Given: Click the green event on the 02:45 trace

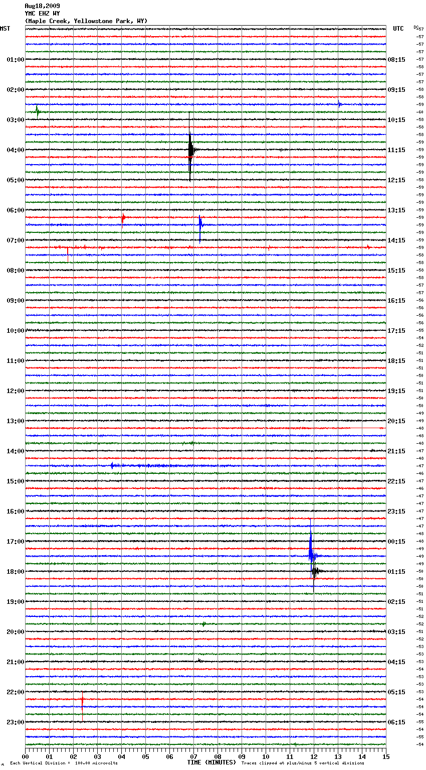Looking at the screenshot, I should pyautogui.click(x=38, y=111).
